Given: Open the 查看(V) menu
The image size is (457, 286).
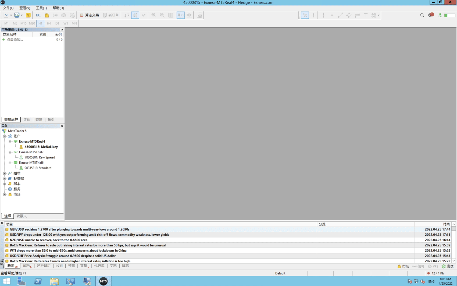Looking at the screenshot, I should click(x=25, y=8).
